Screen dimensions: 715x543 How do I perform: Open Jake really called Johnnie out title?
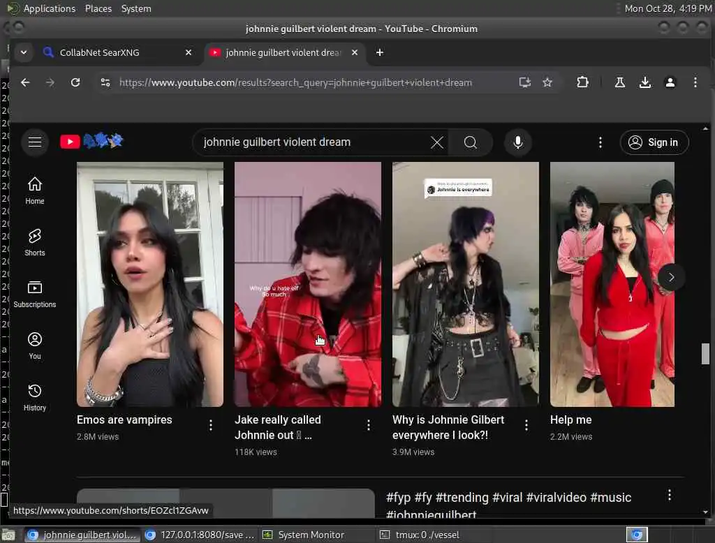(x=278, y=427)
